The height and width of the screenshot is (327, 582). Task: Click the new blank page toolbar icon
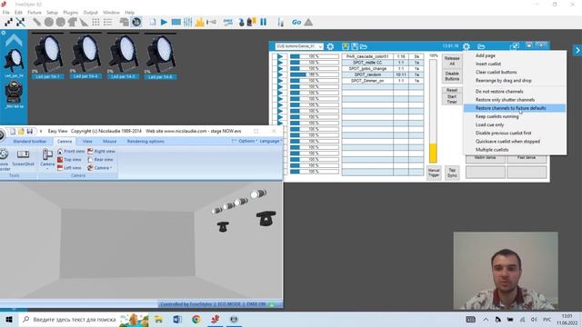153,22
